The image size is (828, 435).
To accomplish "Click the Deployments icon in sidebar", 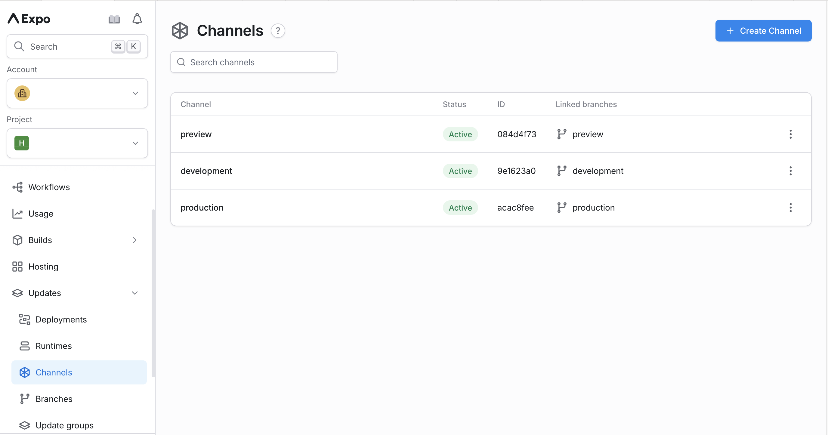I will (24, 320).
